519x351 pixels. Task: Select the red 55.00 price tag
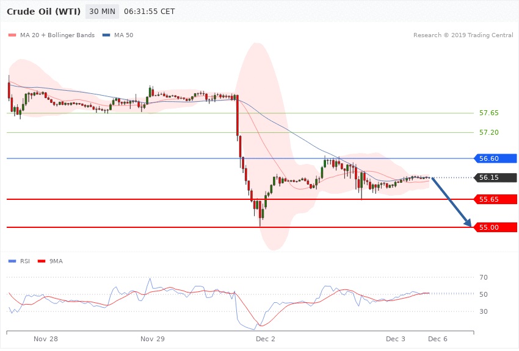point(495,227)
